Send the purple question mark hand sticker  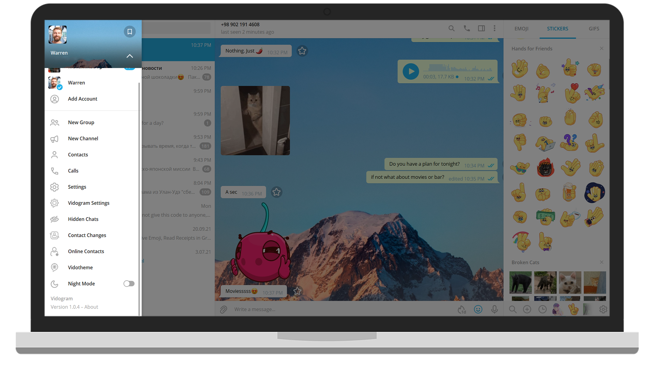pyautogui.click(x=570, y=143)
